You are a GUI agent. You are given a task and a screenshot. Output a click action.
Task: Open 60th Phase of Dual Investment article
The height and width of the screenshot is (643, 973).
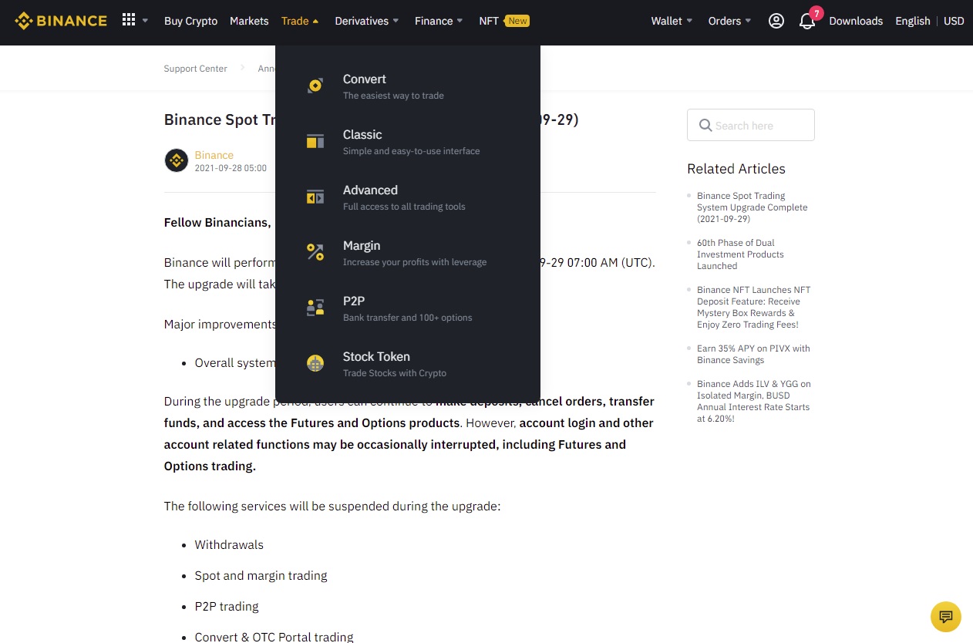click(740, 254)
